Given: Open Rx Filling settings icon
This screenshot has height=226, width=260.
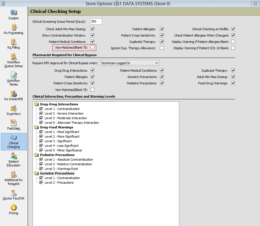Looking at the screenshot, I should click(14, 42).
